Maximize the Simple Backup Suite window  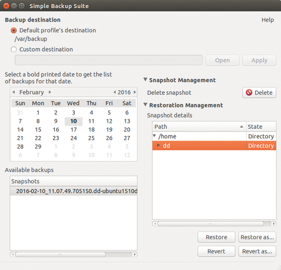coord(22,6)
